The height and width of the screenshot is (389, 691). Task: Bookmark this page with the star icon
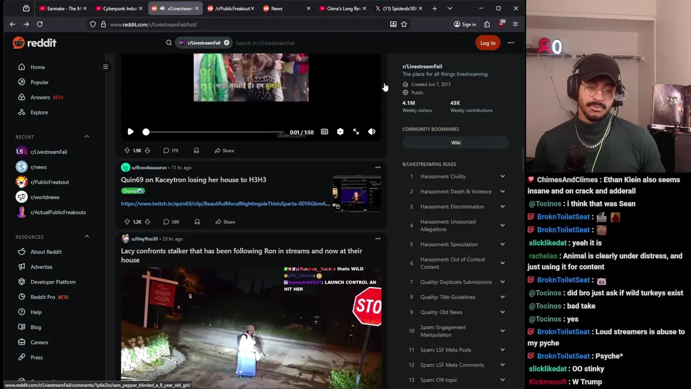(404, 24)
